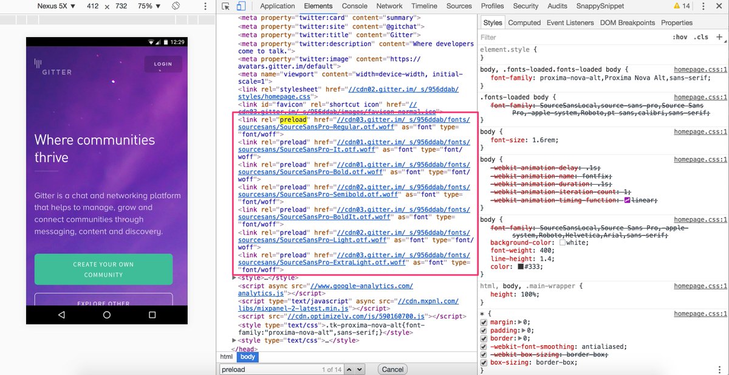Switch to the Timeline panel tab

point(424,6)
